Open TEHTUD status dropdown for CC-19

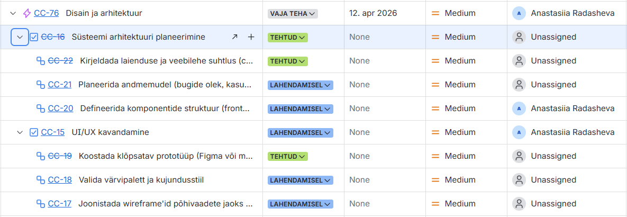coord(288,157)
